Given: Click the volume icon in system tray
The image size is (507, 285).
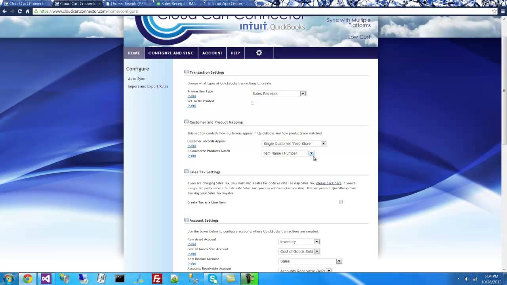Looking at the screenshot, I should (467, 279).
